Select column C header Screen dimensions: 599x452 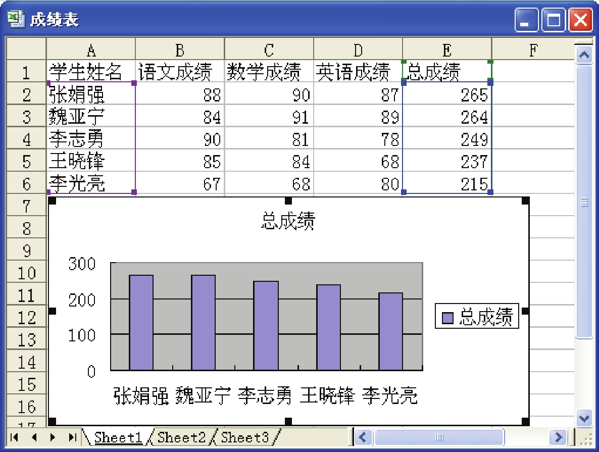pyautogui.click(x=269, y=49)
